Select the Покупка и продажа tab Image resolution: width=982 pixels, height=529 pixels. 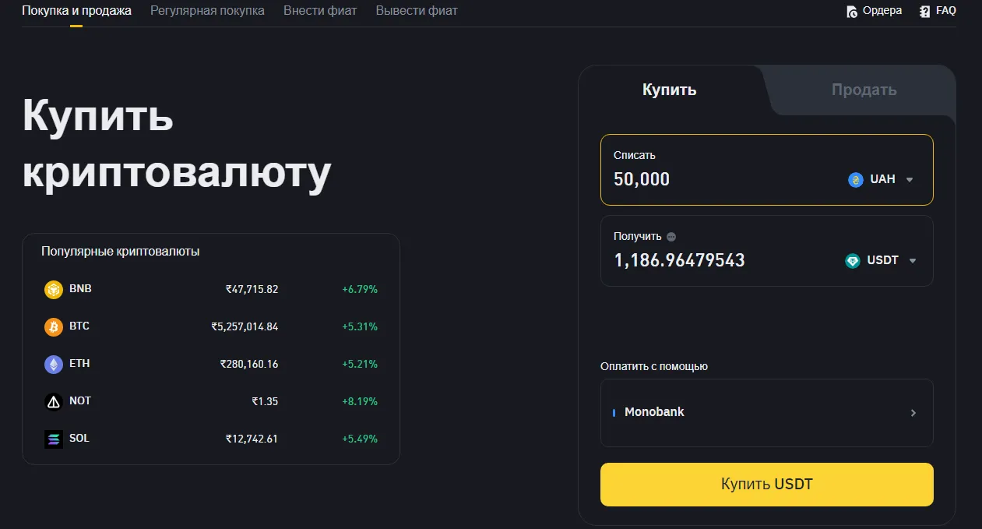click(76, 10)
